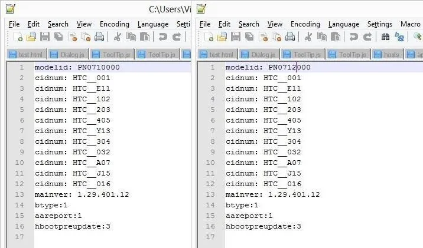
Task: Open Encoding menu in right window
Action: click(305, 24)
